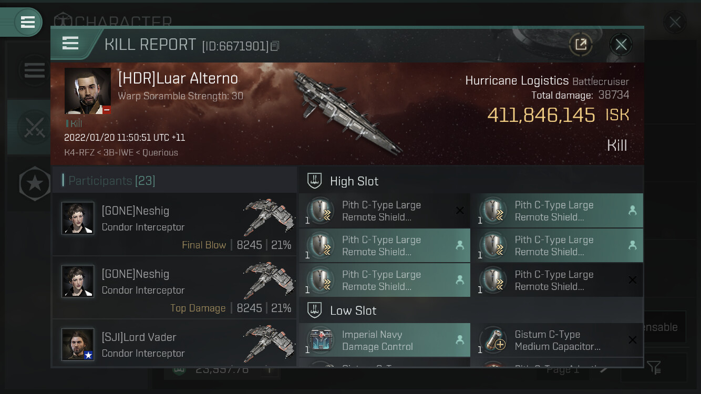Select first destroyed Pith C-Type shield module
701x394 pixels.
pyautogui.click(x=385, y=211)
